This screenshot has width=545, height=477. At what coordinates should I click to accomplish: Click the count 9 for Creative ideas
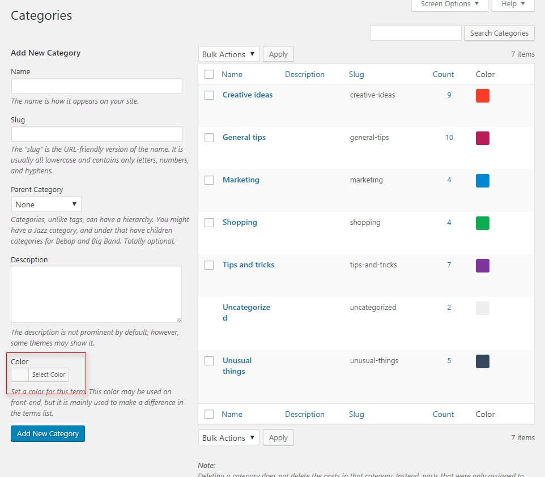point(449,95)
